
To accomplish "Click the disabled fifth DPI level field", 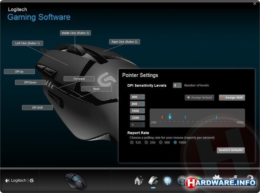I will tap(137, 125).
